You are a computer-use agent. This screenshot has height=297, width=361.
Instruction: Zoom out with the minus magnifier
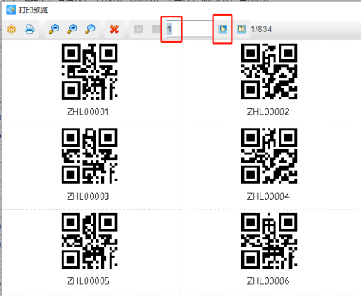click(54, 29)
